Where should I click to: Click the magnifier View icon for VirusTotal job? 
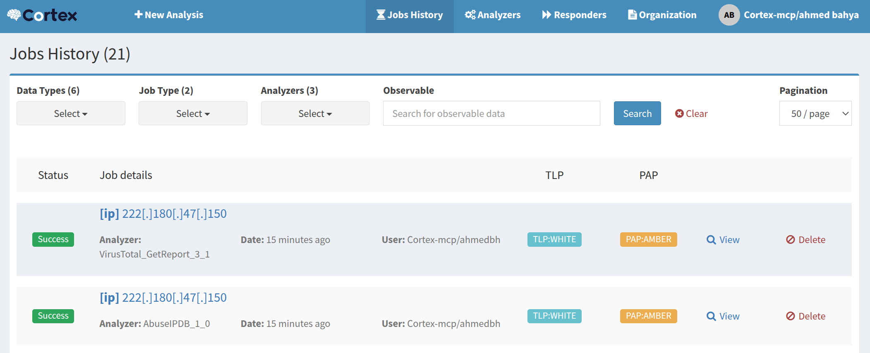[711, 240]
